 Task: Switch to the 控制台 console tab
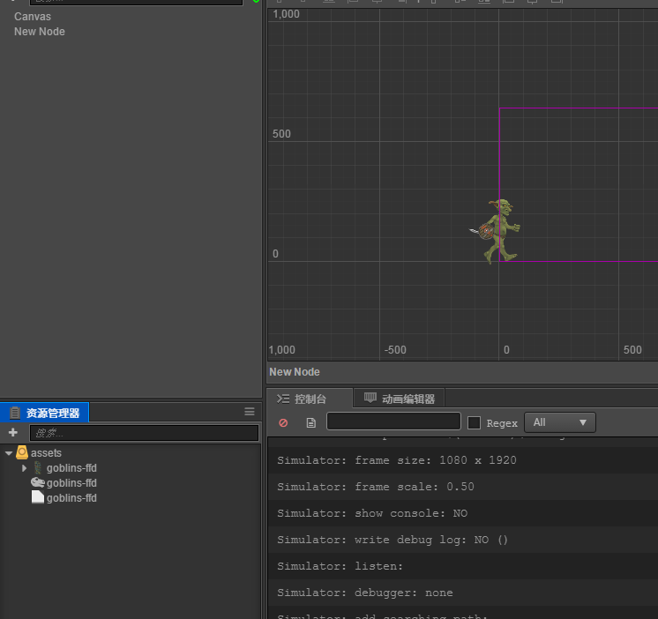(x=310, y=399)
